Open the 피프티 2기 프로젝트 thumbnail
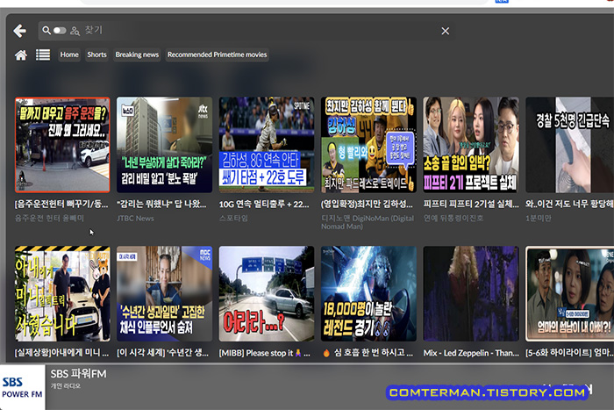614x410 pixels. (x=471, y=145)
